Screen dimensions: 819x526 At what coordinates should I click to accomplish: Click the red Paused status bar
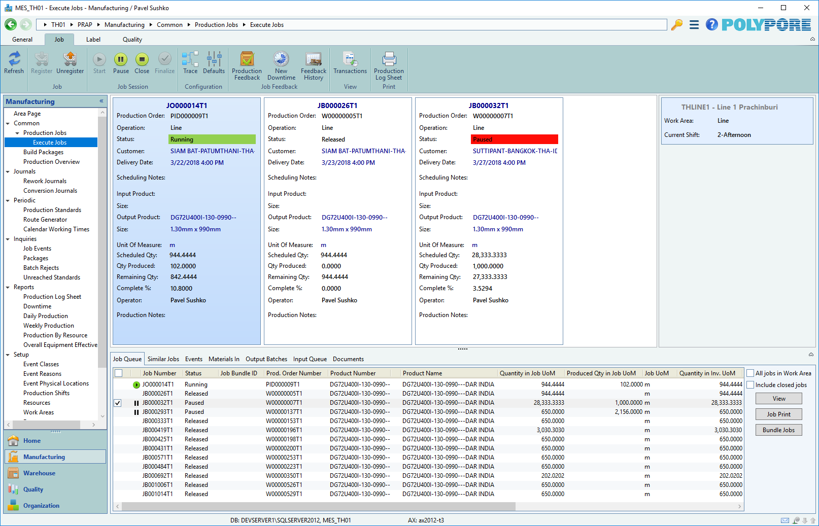[x=515, y=139]
